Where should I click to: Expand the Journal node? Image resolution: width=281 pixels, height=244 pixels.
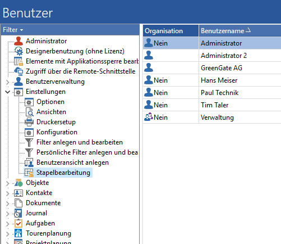coord(7,214)
